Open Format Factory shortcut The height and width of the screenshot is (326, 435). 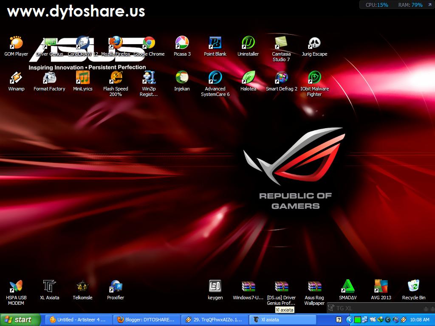pos(49,81)
